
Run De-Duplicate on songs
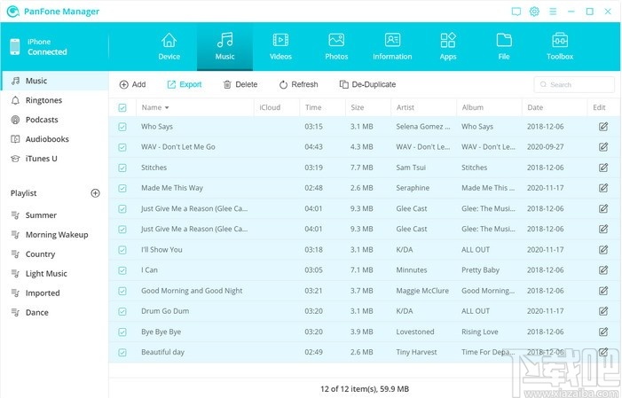(367, 84)
